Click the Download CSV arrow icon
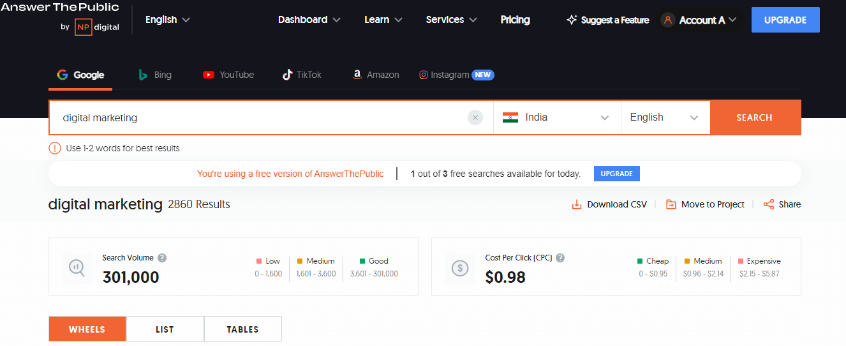The image size is (846, 346). 577,204
